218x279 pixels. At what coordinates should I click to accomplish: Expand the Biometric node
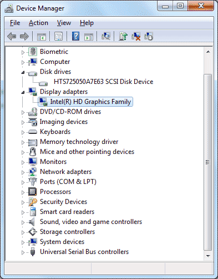pos(23,52)
